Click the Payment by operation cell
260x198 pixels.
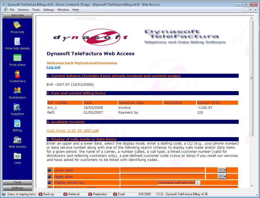point(128,113)
